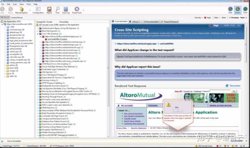Click the page icon for feedback.aspx

click(8, 38)
